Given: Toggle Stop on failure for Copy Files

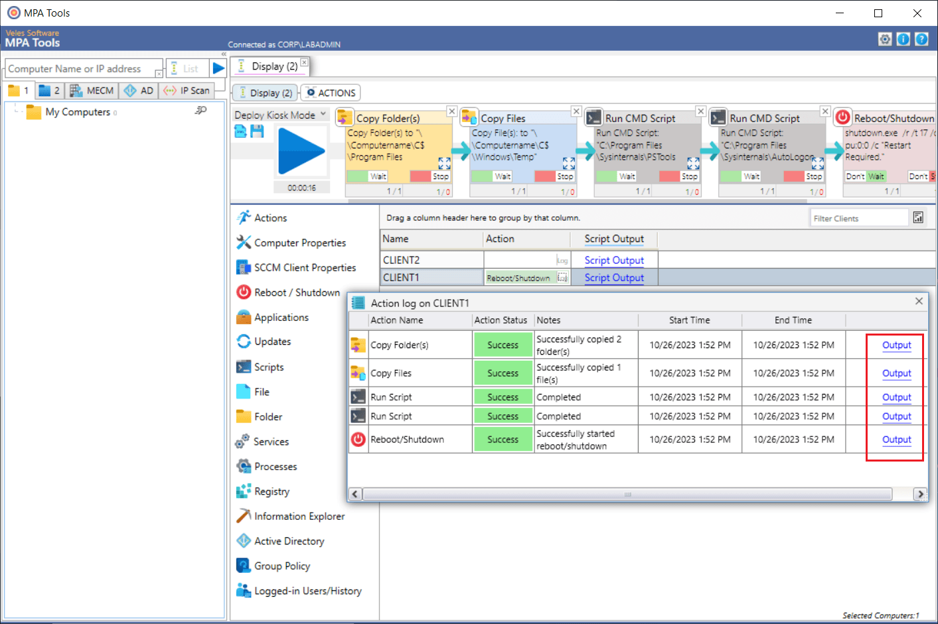Looking at the screenshot, I should point(555,176).
